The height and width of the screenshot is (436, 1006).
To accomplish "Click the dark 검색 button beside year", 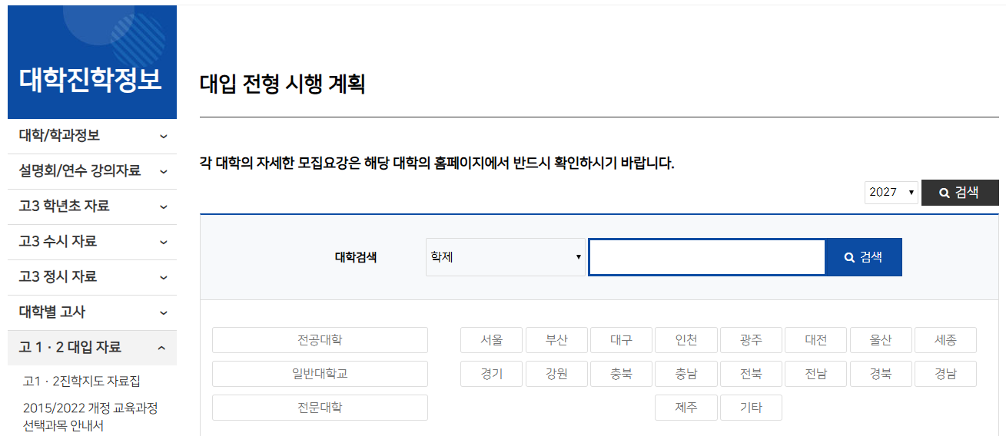I will click(960, 193).
